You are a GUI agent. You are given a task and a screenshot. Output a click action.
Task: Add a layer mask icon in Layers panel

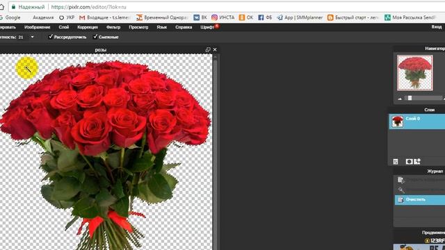[409, 162]
